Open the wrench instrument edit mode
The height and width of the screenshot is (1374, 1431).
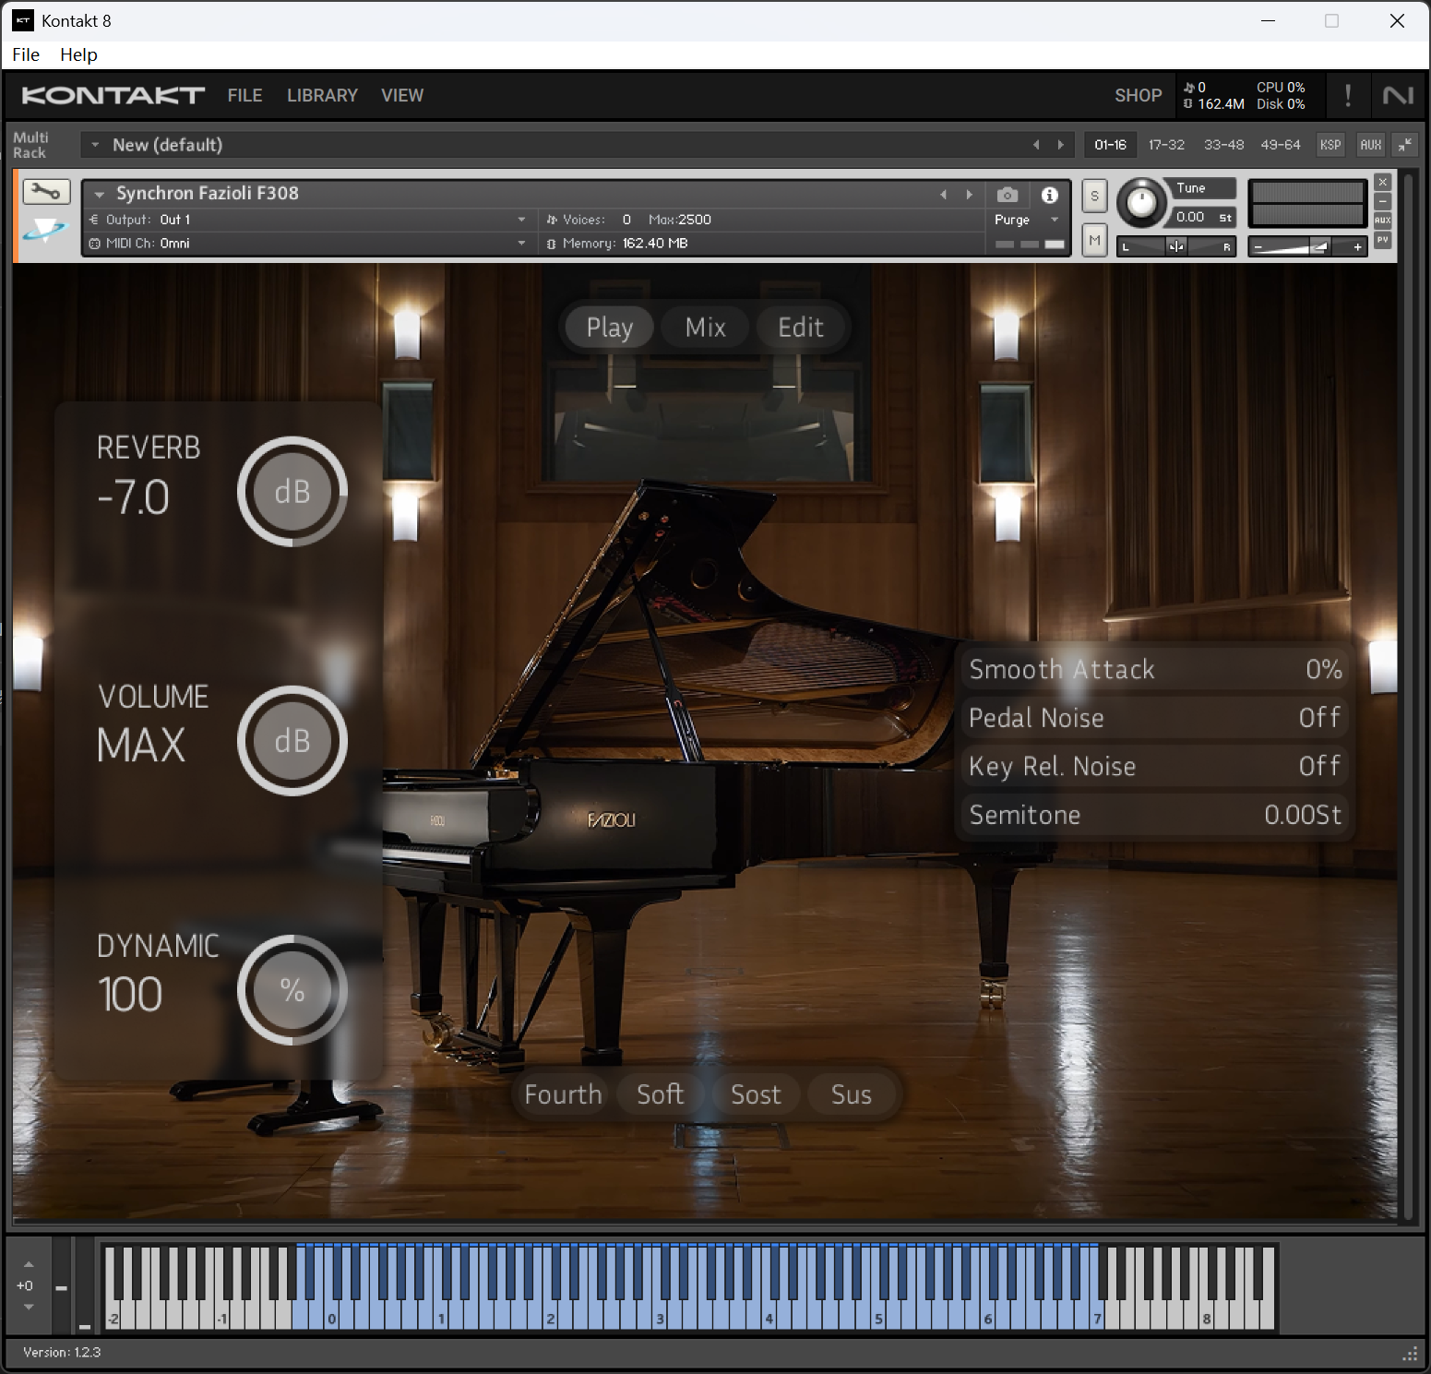[46, 192]
